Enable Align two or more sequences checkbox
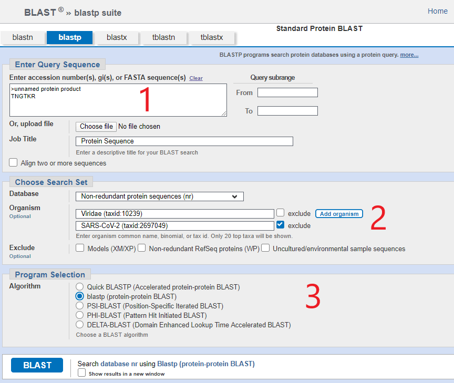 coord(13,162)
